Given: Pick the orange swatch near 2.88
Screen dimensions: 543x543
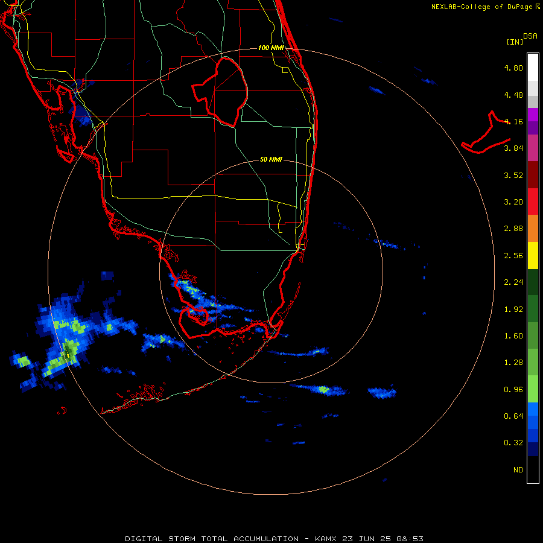Looking at the screenshot, I should (533, 229).
